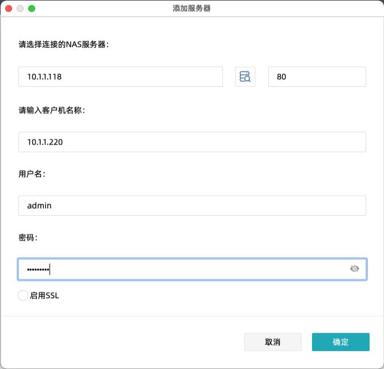This screenshot has width=384, height=369.
Task: Click the 添加服务器 title bar text
Action: pyautogui.click(x=192, y=9)
